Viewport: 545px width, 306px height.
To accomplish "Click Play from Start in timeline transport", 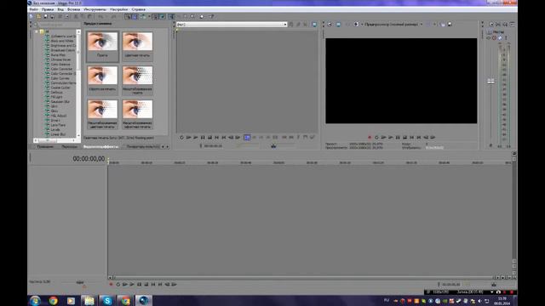I will click(125, 285).
